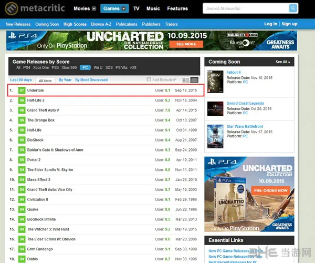The width and height of the screenshot is (315, 263).
Task: Open Star Wars Battlefront title link
Action: 245,126
